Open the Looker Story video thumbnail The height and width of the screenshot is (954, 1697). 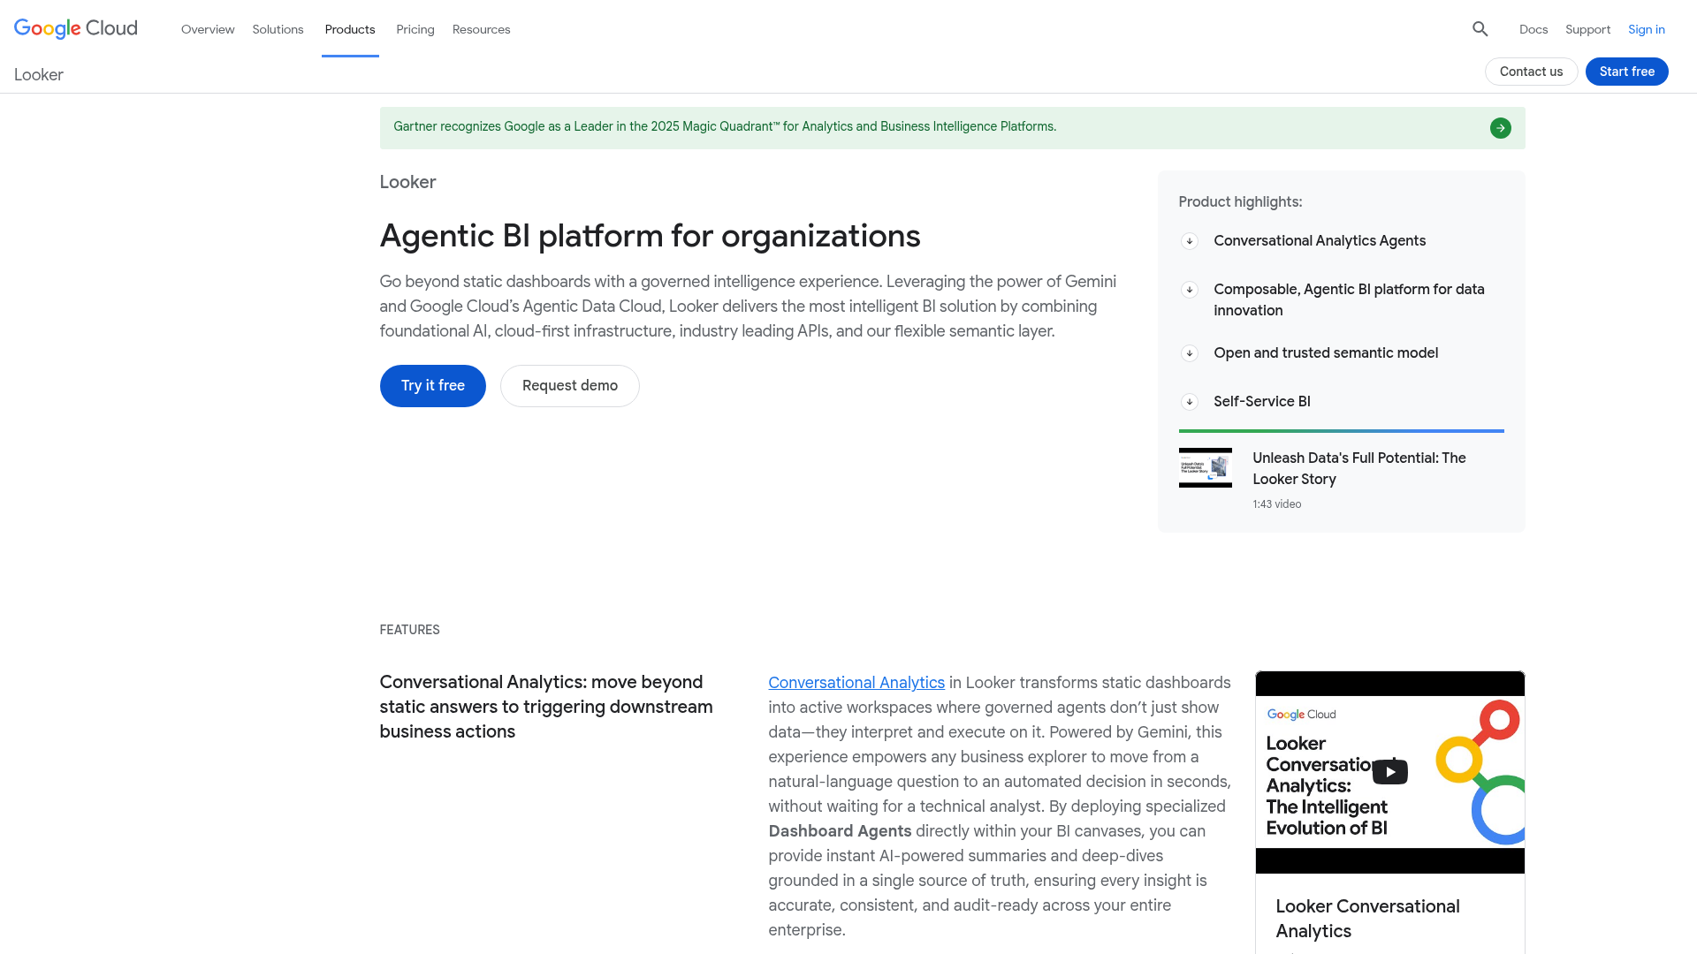(1205, 467)
